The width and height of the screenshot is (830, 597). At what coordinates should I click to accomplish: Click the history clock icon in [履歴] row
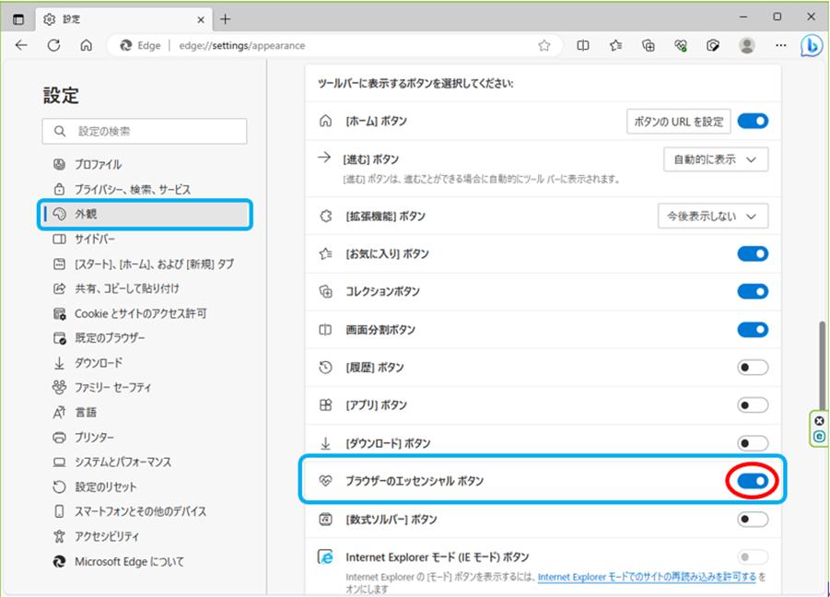[325, 368]
